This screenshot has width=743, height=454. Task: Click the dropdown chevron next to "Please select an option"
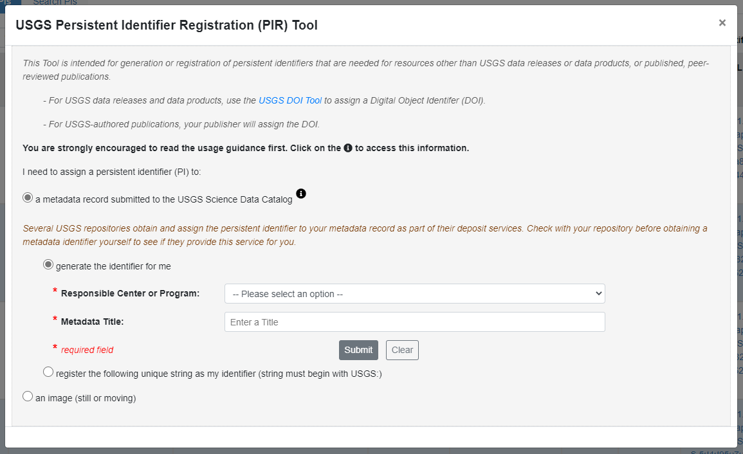(598, 293)
